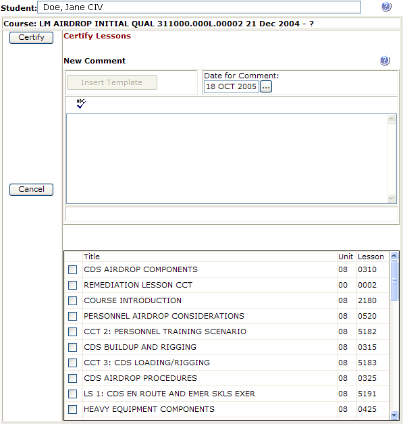The height and width of the screenshot is (424, 403).
Task: Click the lesson list scrollbar thumb
Action: click(x=394, y=281)
